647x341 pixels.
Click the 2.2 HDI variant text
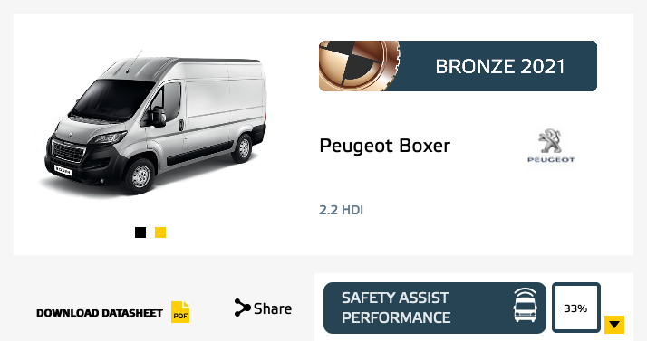(x=341, y=210)
